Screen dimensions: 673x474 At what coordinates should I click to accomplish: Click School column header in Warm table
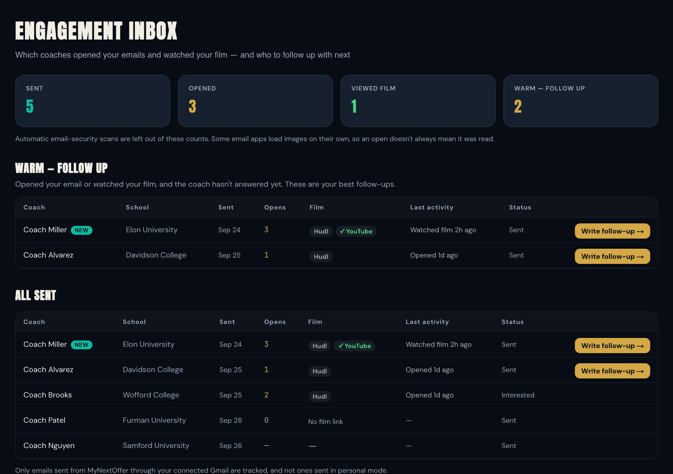tap(137, 207)
